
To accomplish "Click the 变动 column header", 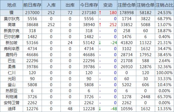I will point(108,5).
